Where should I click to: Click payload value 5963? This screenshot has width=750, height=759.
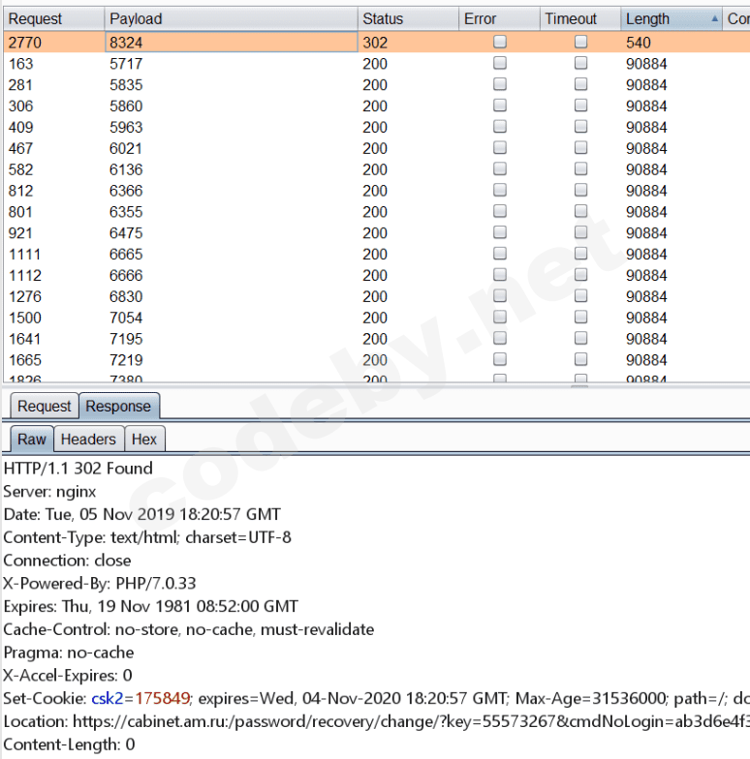click(x=126, y=128)
